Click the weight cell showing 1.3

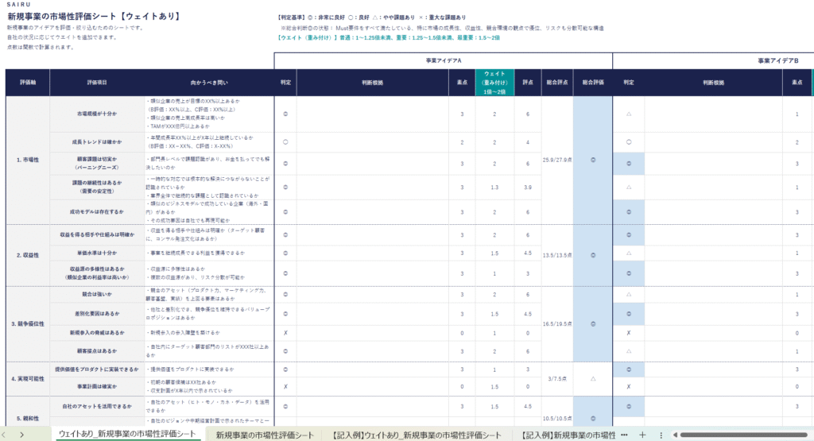[x=494, y=187]
